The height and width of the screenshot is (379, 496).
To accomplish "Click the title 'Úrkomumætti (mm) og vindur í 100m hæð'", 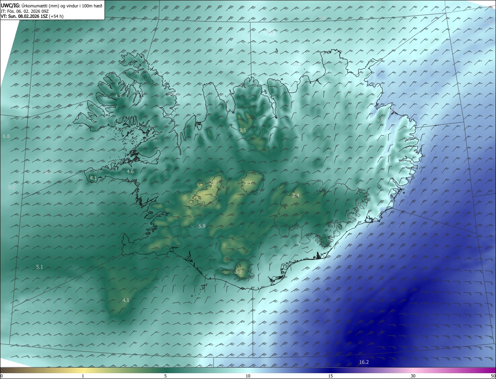I will coord(62,6).
